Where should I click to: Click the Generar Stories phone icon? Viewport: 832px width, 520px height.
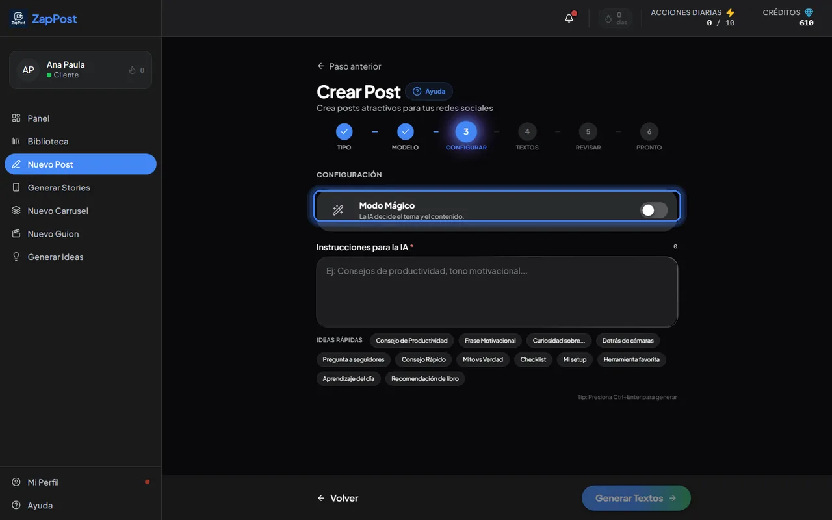(x=16, y=187)
